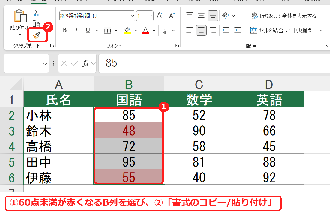Click math score cell 90
This screenshot has height=213, width=330.
coord(199,130)
